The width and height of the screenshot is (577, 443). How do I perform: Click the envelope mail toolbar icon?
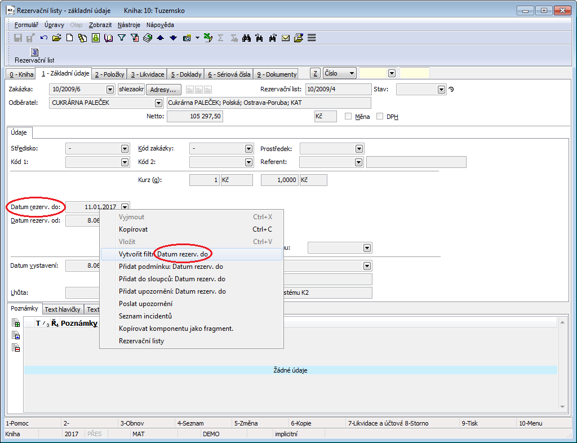pyautogui.click(x=286, y=38)
